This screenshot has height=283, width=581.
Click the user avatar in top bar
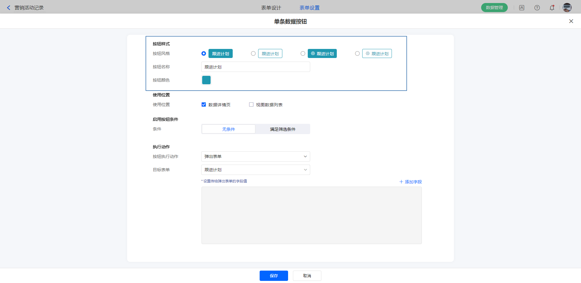coord(567,8)
